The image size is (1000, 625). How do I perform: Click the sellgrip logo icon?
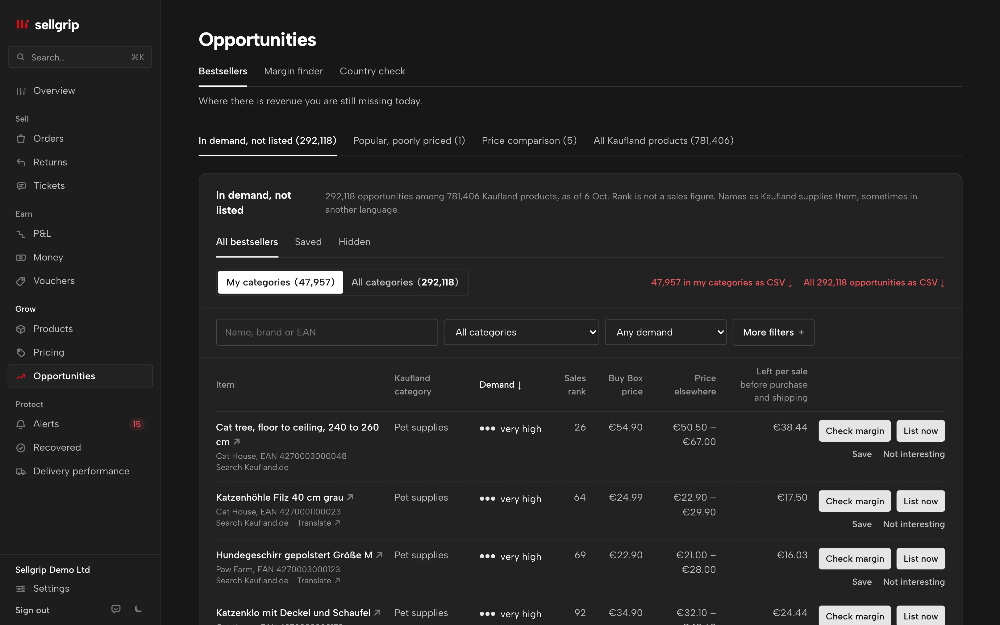tap(22, 25)
